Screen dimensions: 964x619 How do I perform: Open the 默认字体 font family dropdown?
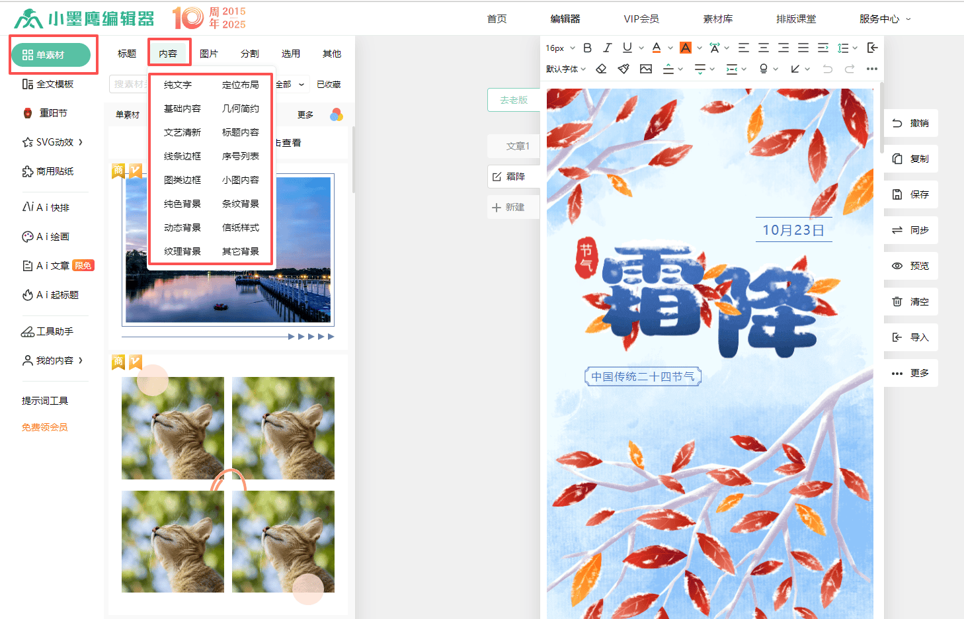click(565, 69)
